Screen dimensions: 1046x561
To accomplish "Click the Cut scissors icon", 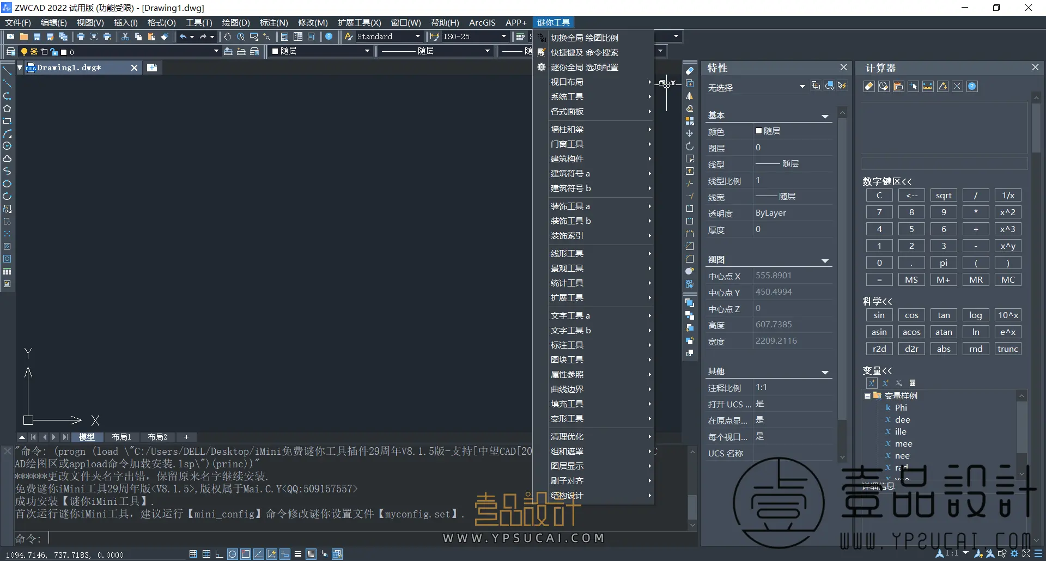I will pyautogui.click(x=125, y=36).
